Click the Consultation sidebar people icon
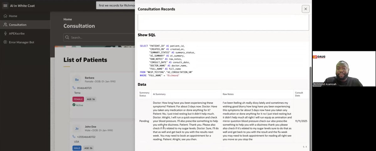376x151 pixels. pos(5,25)
